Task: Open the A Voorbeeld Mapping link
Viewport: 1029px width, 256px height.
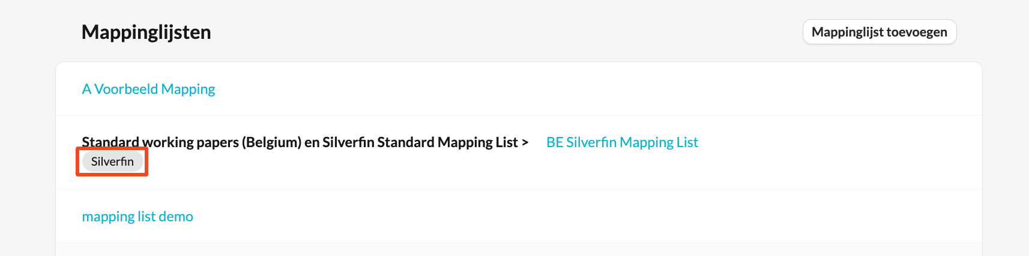Action: coord(148,89)
